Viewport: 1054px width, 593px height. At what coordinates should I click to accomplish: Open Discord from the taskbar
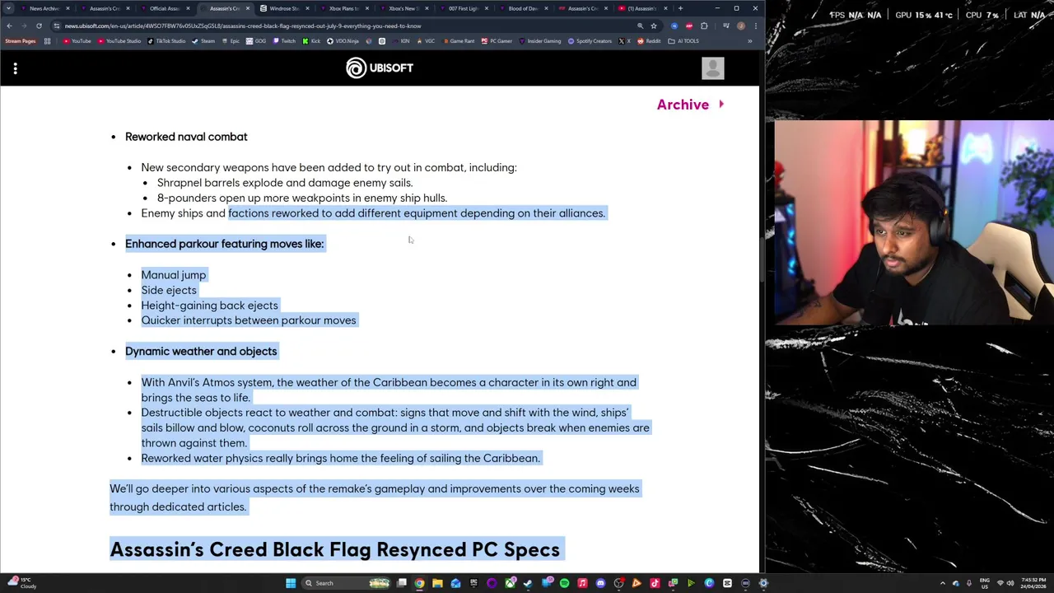pos(600,583)
